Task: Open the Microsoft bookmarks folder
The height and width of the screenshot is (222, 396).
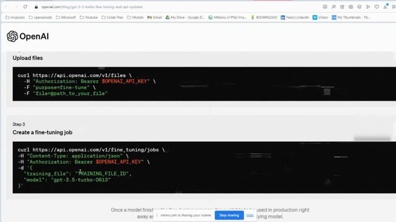Action: (66, 17)
